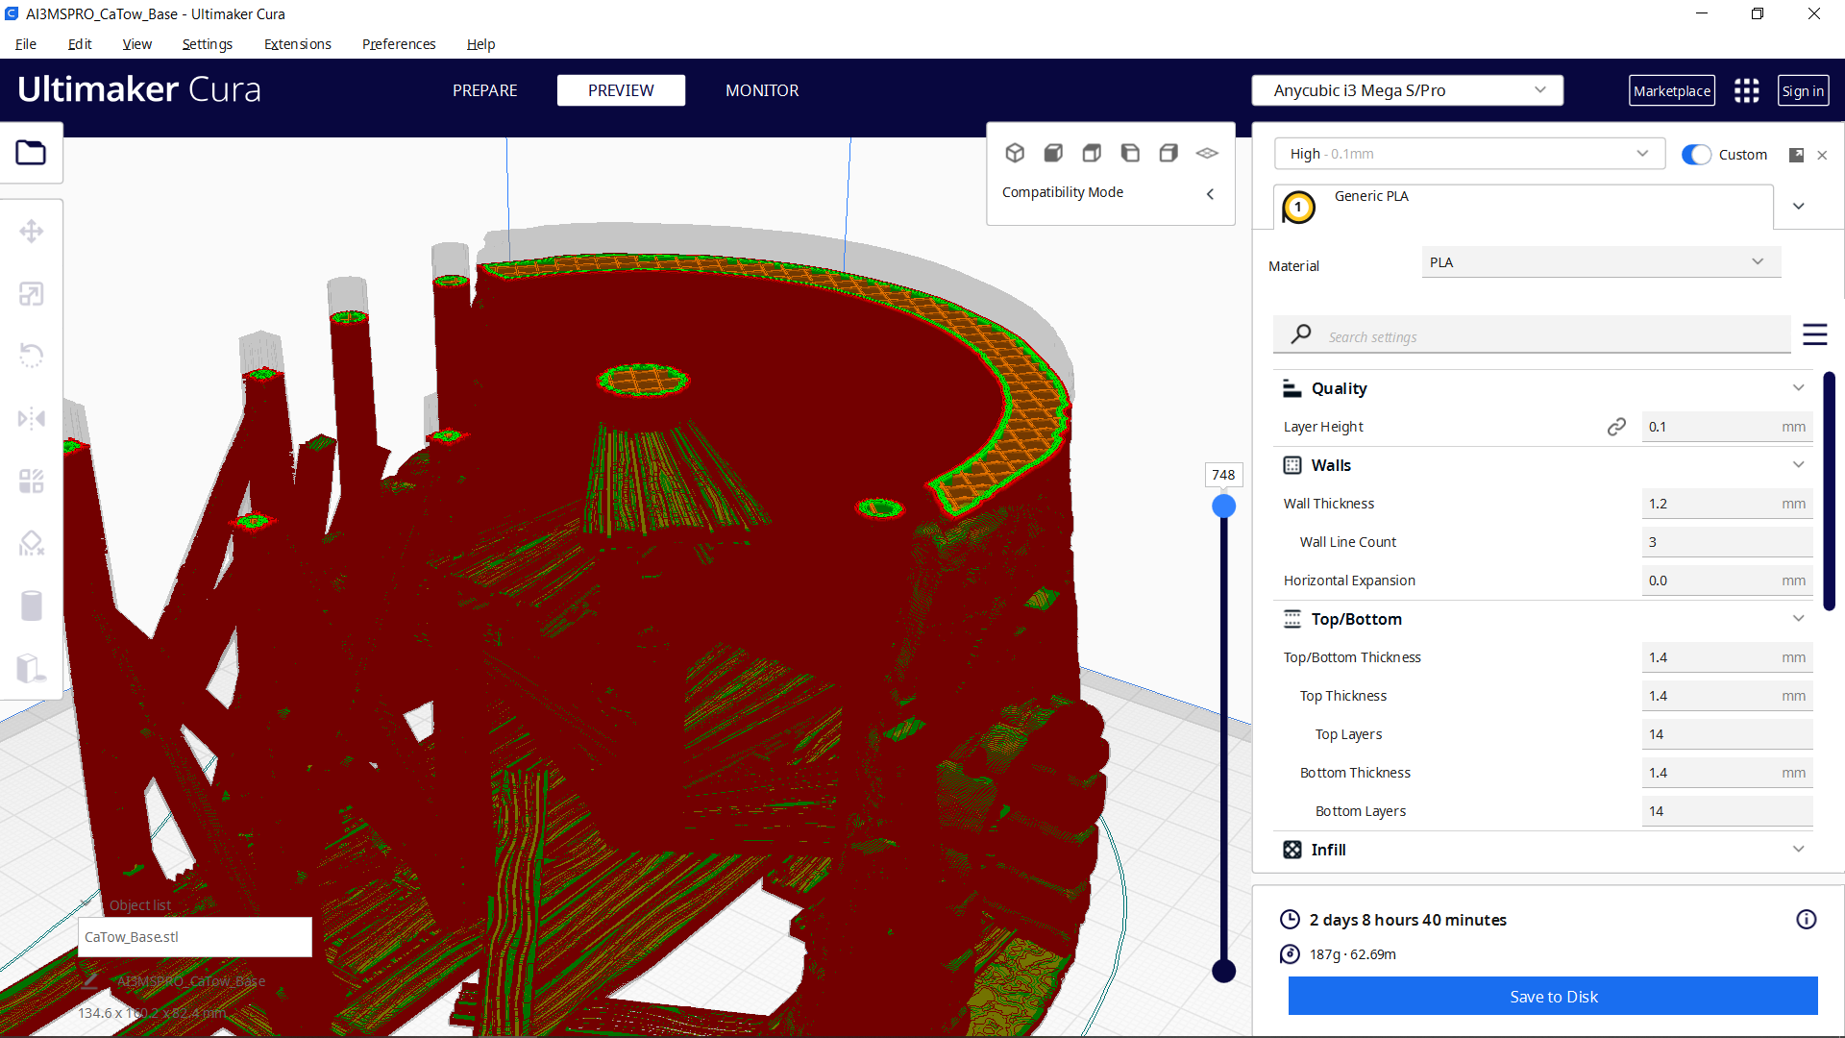Open the file folder panel icon

tap(32, 152)
